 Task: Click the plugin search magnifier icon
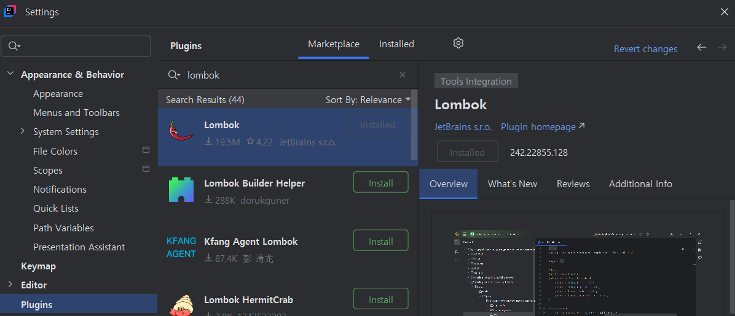[x=175, y=75]
